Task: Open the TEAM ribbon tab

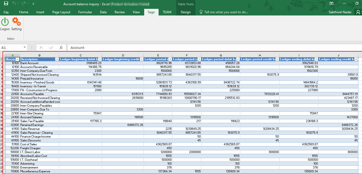Action: (167, 12)
